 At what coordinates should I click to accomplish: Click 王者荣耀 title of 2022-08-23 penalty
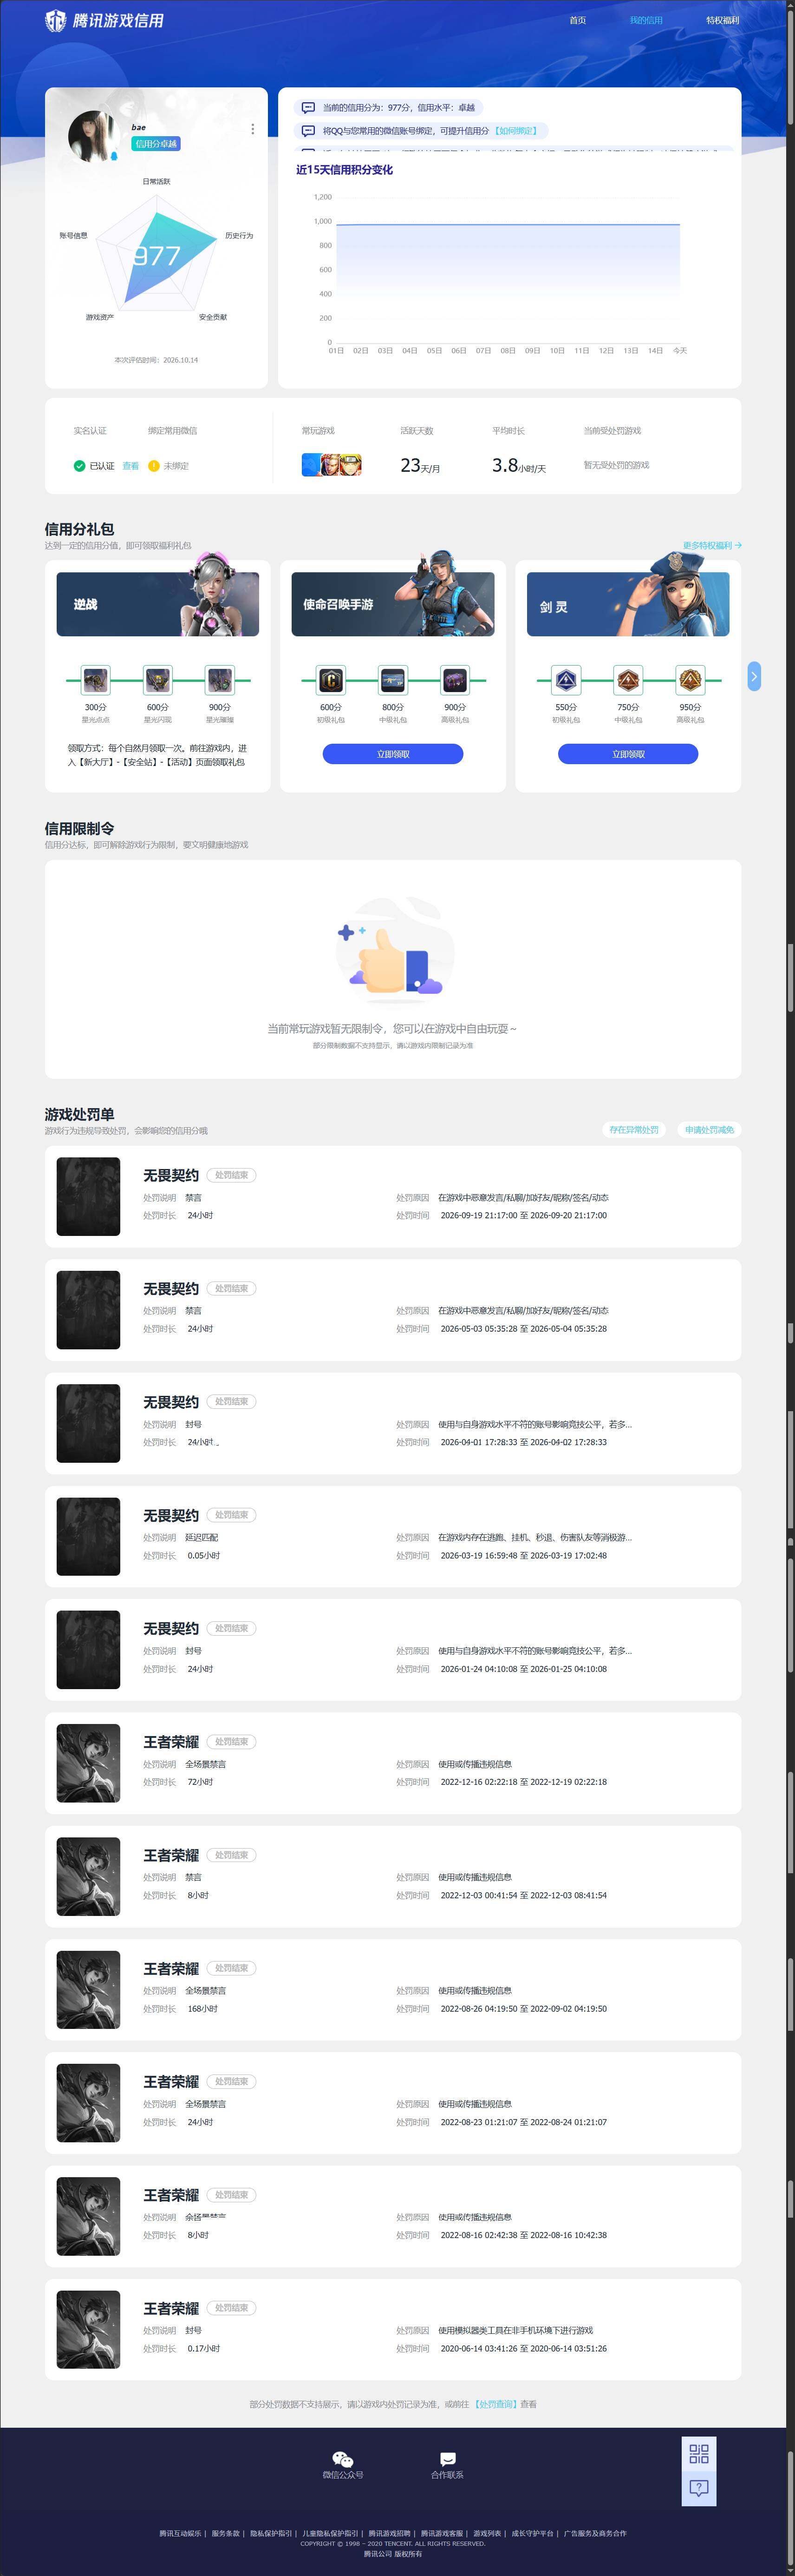pyautogui.click(x=171, y=2081)
